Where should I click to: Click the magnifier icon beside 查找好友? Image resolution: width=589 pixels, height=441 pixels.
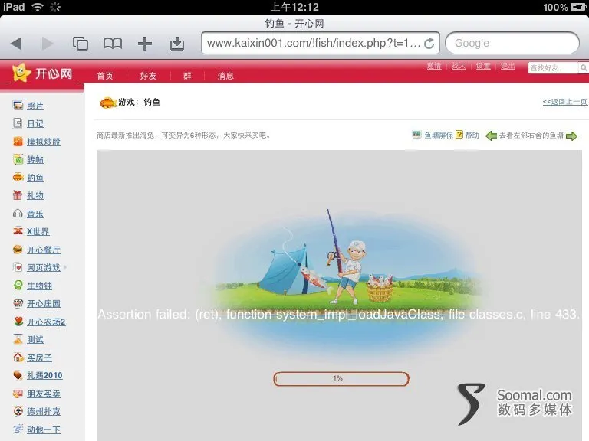click(584, 68)
